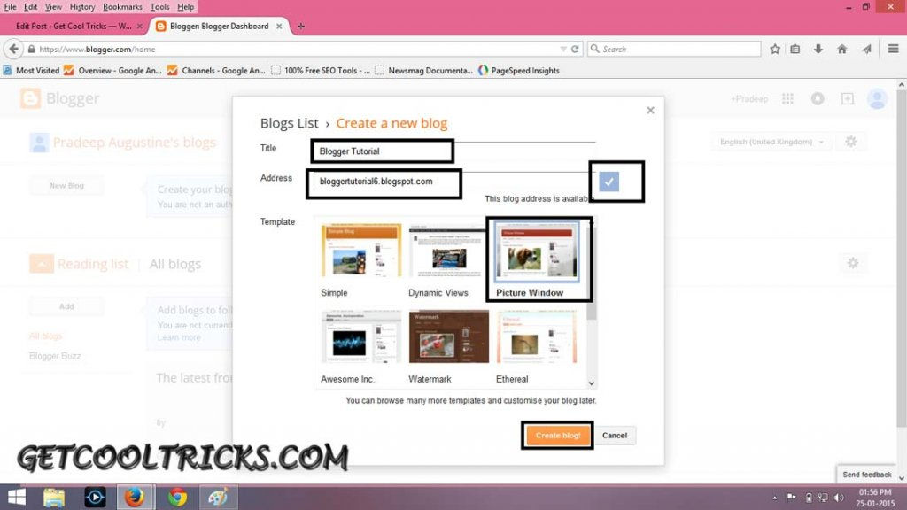The image size is (907, 510).
Task: Open the Help menu
Action: pos(186,7)
